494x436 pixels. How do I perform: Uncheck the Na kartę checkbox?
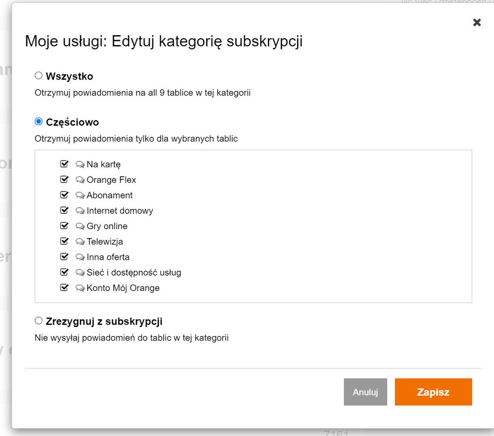pos(64,164)
